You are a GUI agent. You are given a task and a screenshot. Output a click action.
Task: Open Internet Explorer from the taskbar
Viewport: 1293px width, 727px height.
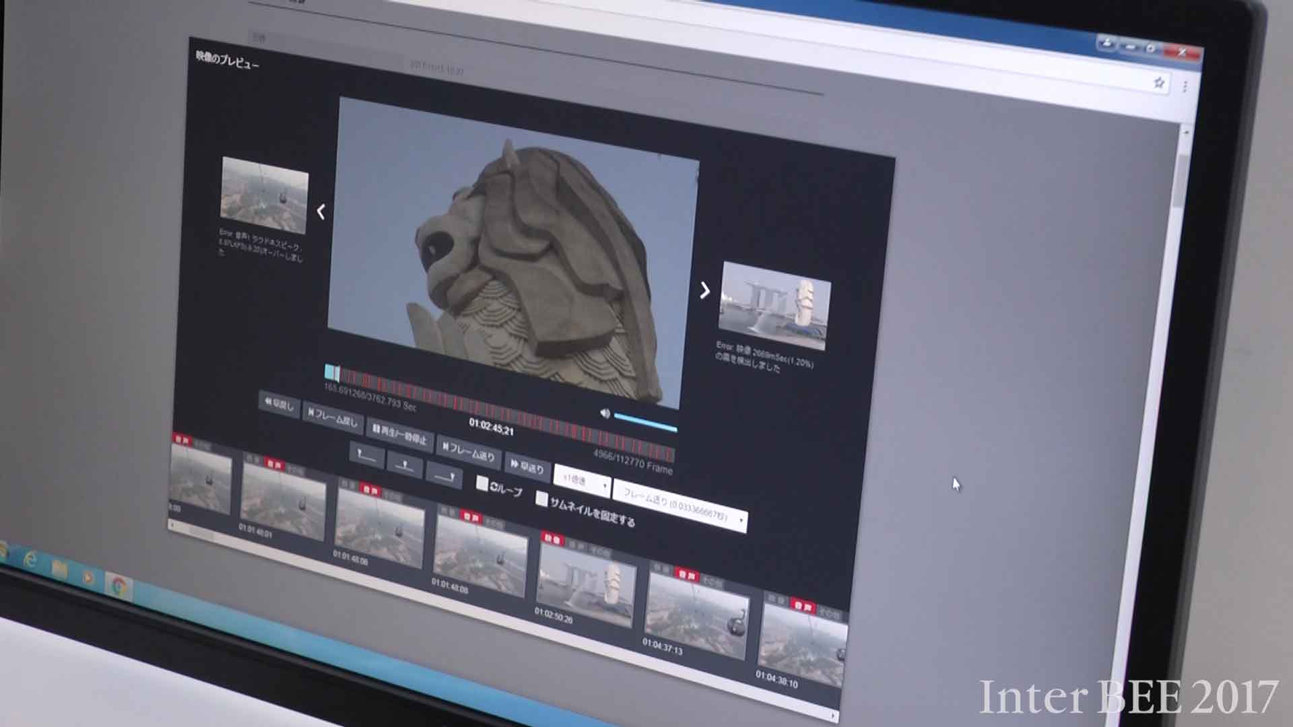[x=30, y=559]
